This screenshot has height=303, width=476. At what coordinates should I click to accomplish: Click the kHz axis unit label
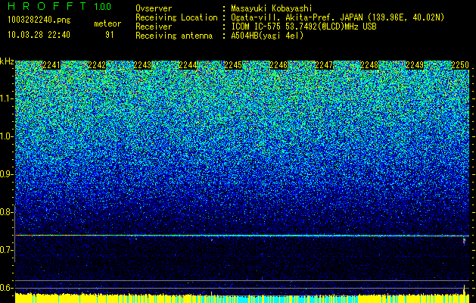coord(7,61)
